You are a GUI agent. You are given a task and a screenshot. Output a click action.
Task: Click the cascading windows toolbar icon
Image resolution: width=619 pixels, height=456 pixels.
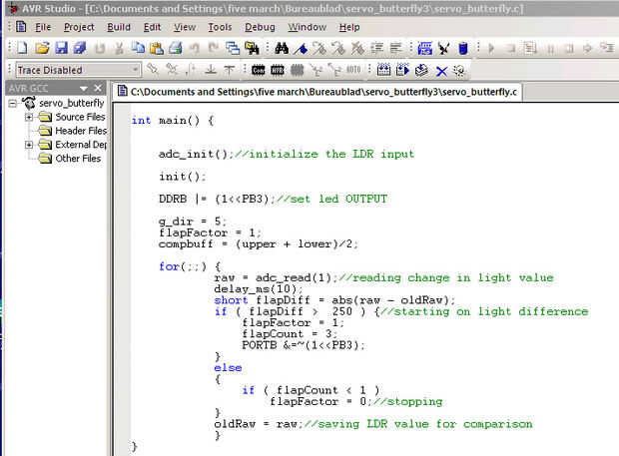(x=233, y=49)
